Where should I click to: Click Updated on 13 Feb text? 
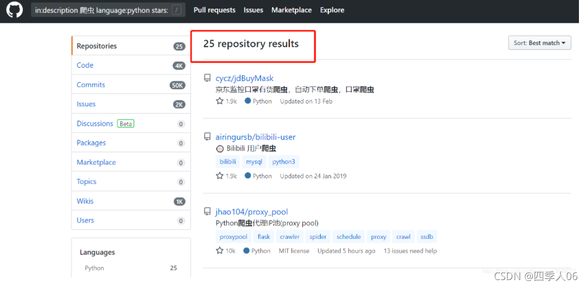click(x=306, y=101)
